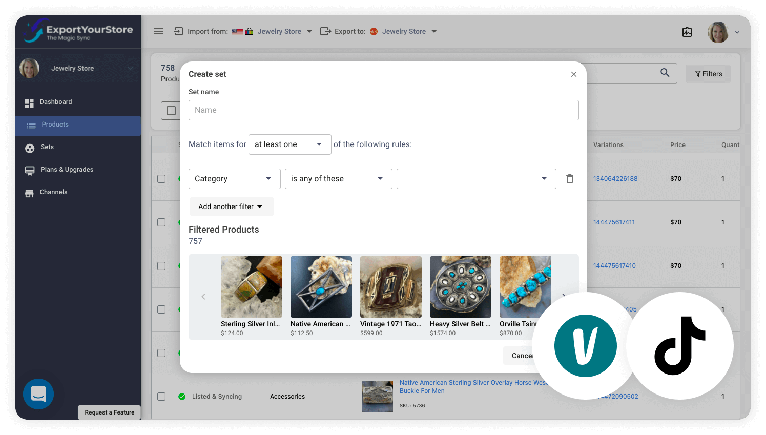Open the image gallery icon in top bar
Screen dimensions: 766x435
pyautogui.click(x=687, y=31)
